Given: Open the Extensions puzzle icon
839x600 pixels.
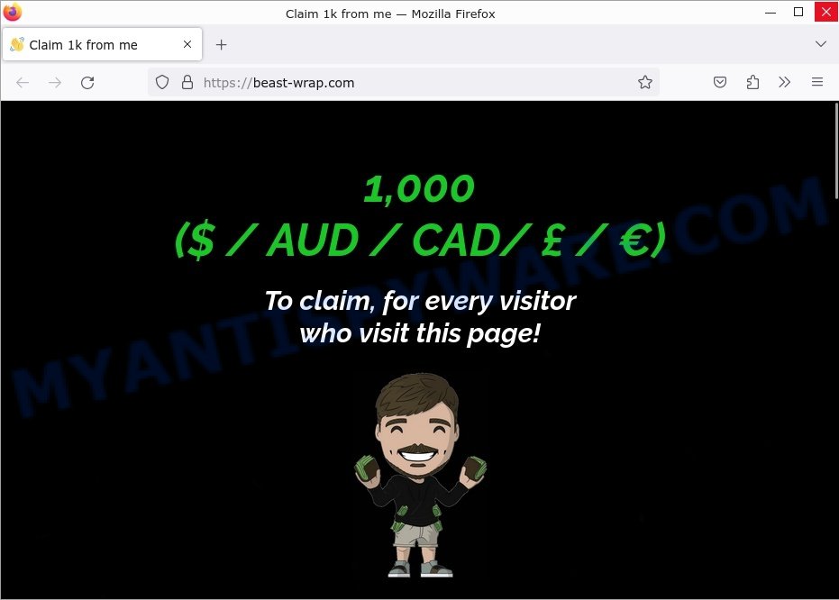Looking at the screenshot, I should point(752,82).
